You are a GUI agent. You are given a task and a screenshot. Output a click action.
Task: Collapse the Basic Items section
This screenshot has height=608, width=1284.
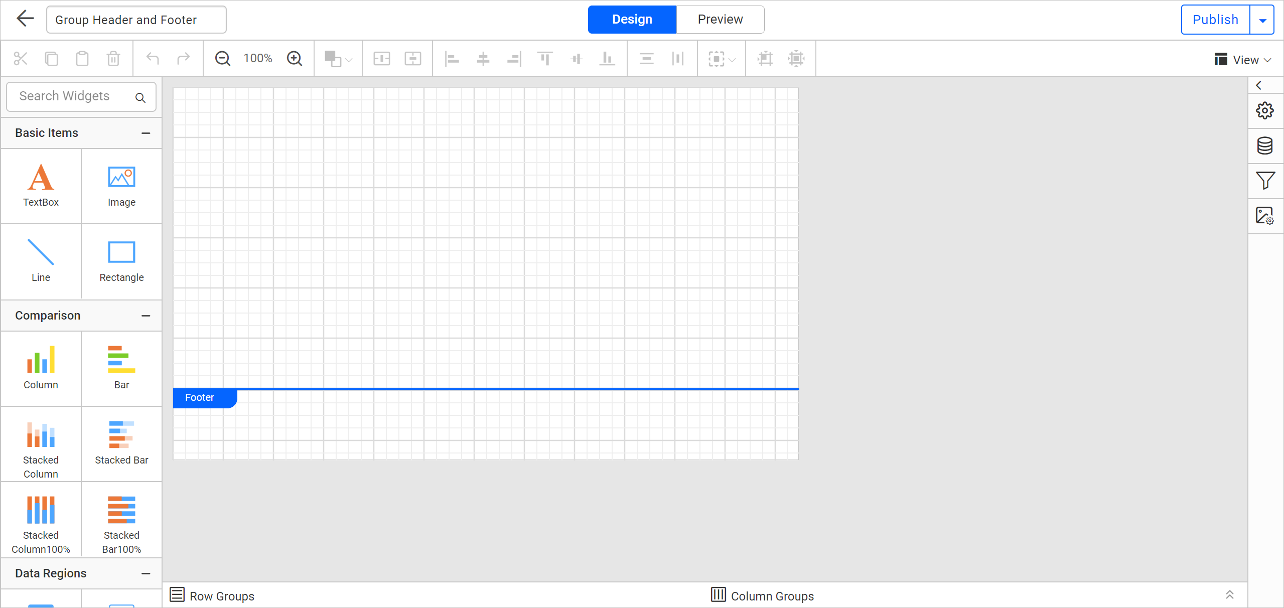(x=146, y=133)
